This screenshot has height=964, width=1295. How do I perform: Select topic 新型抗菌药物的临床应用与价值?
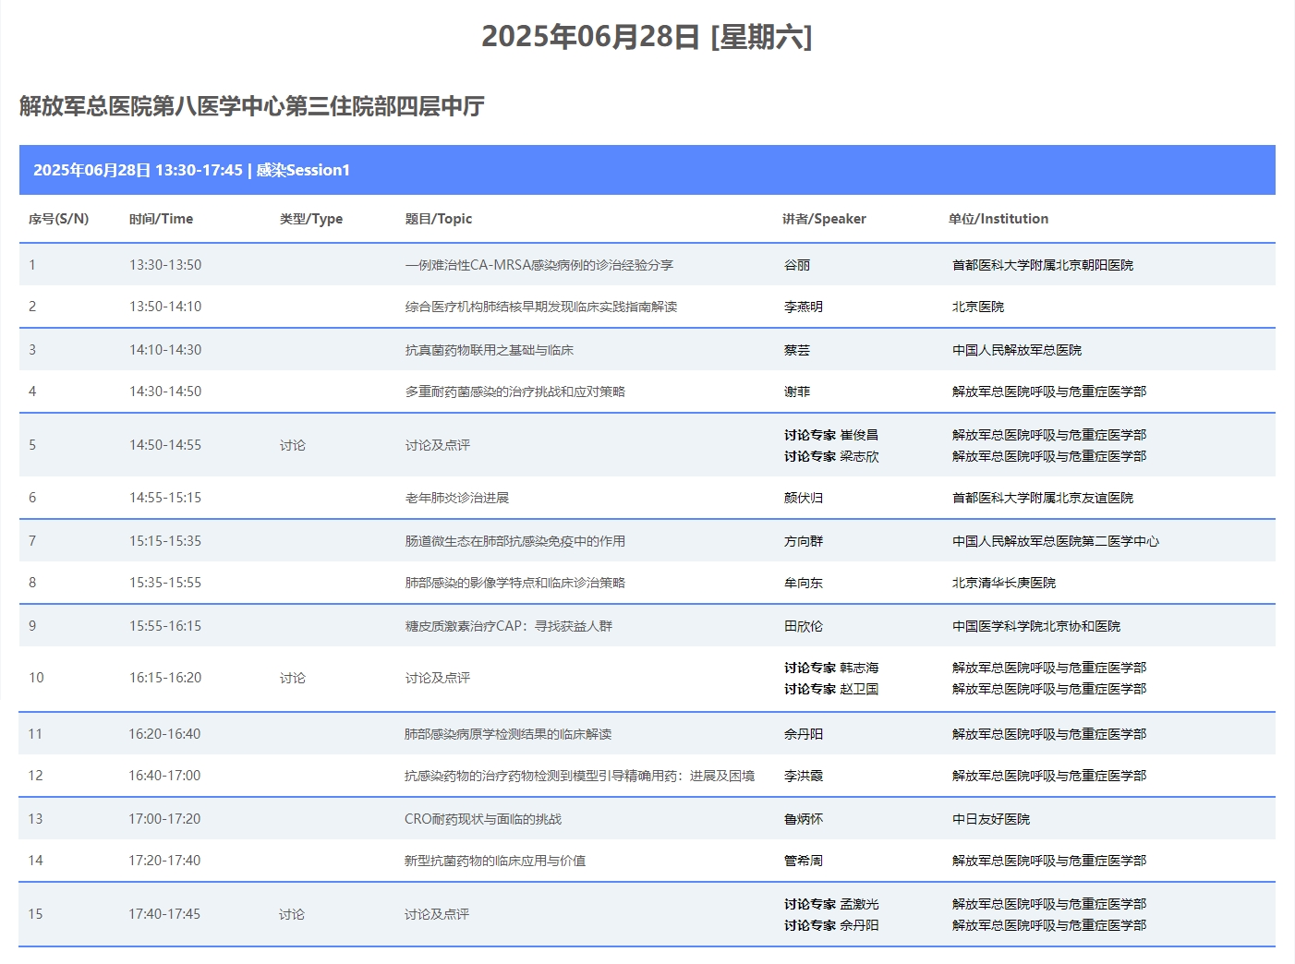495,861
